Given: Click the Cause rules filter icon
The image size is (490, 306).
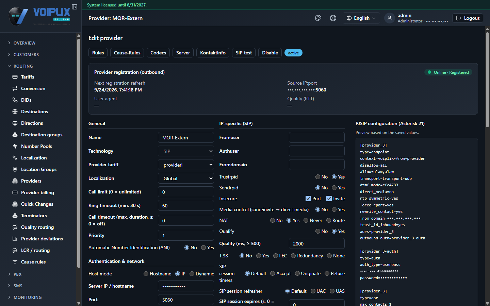Looking at the screenshot, I should [15, 262].
